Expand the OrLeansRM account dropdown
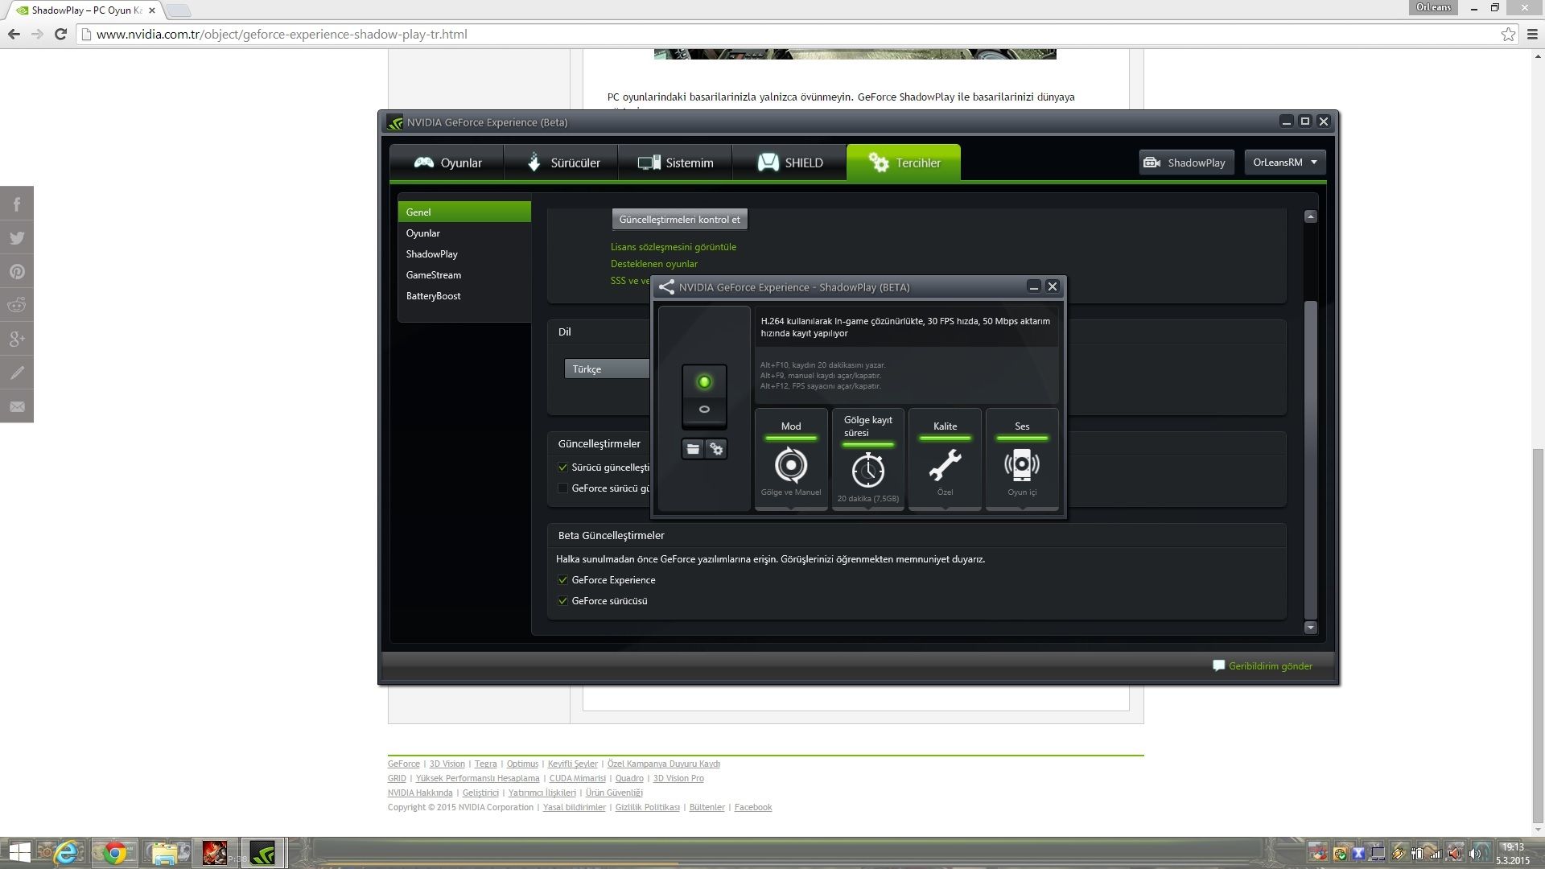This screenshot has height=869, width=1545. click(1284, 163)
